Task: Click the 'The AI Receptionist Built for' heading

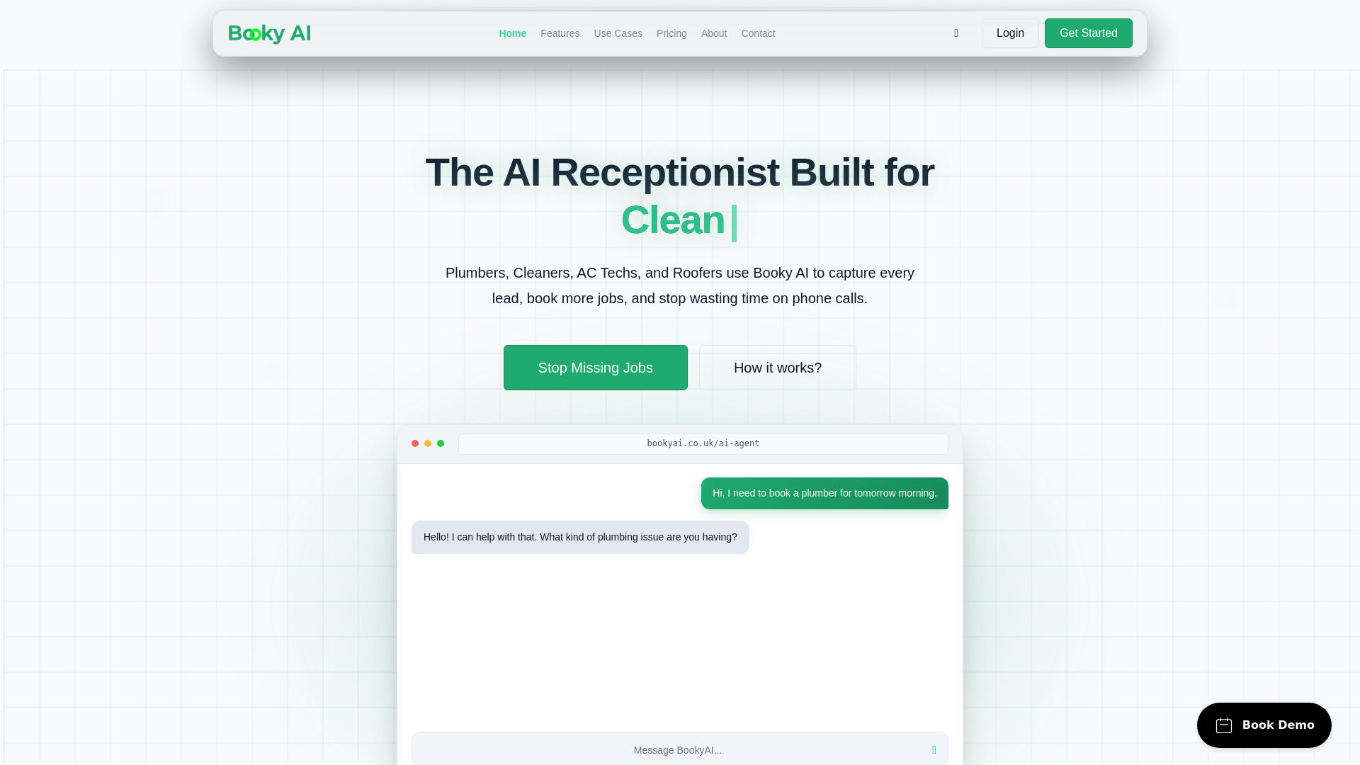Action: (679, 172)
